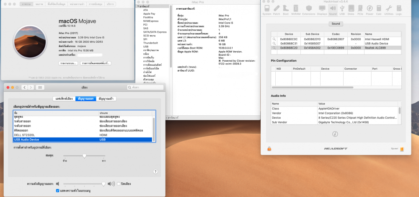Click the Headsoft logo in Hackintool
This screenshot has height=197, width=419.
(336, 148)
